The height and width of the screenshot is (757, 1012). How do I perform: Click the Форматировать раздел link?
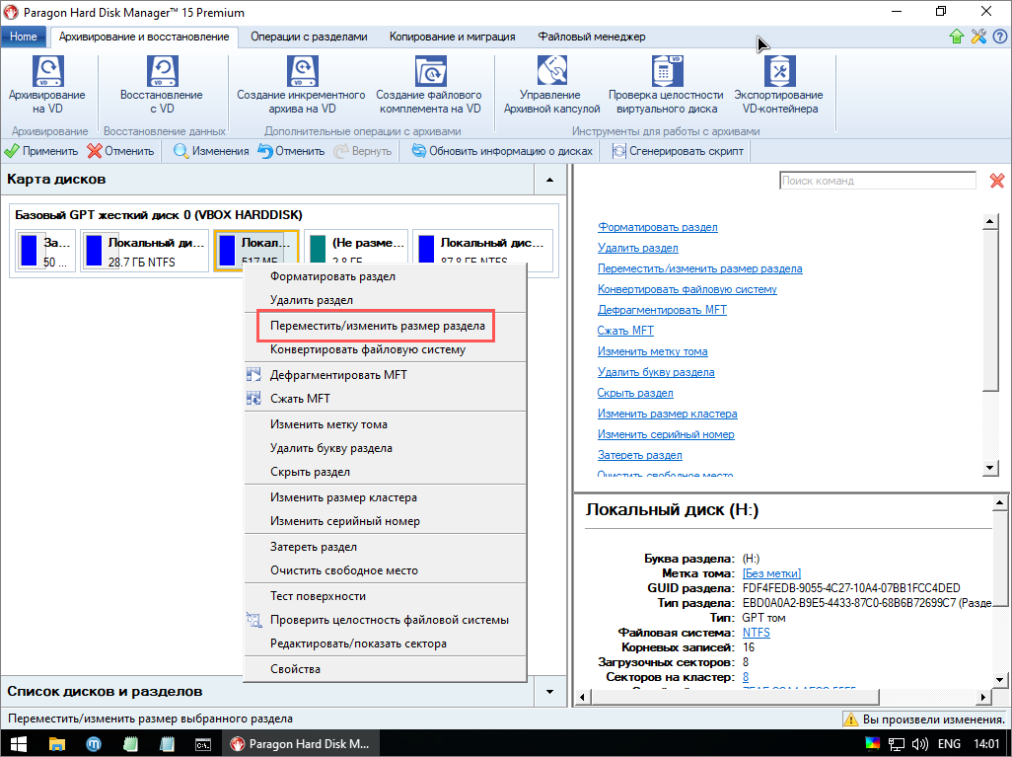pyautogui.click(x=658, y=227)
